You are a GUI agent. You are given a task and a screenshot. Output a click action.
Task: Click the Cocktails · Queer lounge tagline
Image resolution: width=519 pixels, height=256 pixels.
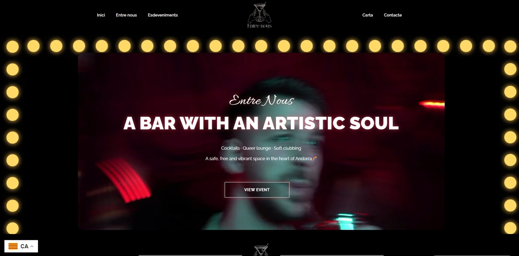pos(261,148)
